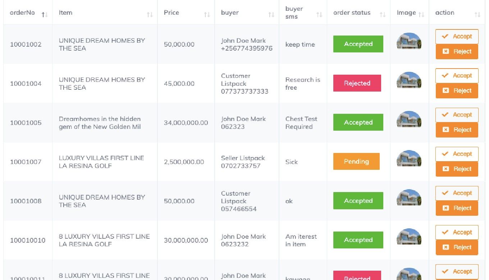Click Rejected status badge of order 10001004

click(357, 83)
